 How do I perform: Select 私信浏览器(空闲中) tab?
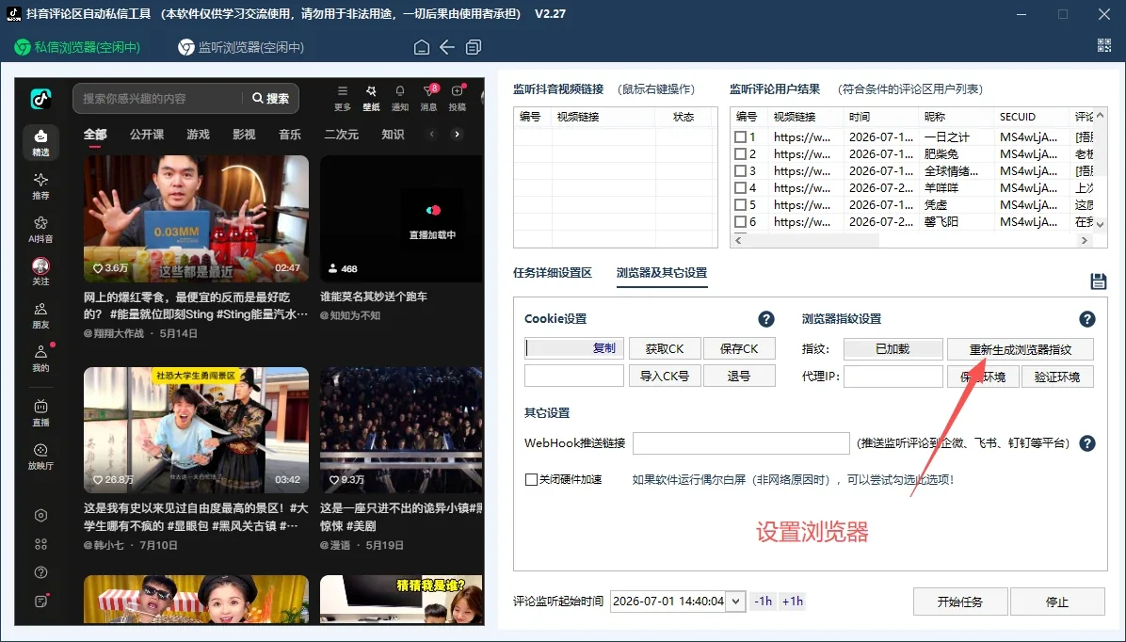(x=77, y=47)
